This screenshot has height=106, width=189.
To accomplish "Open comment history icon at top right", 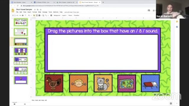I will pyautogui.click(x=149, y=11).
